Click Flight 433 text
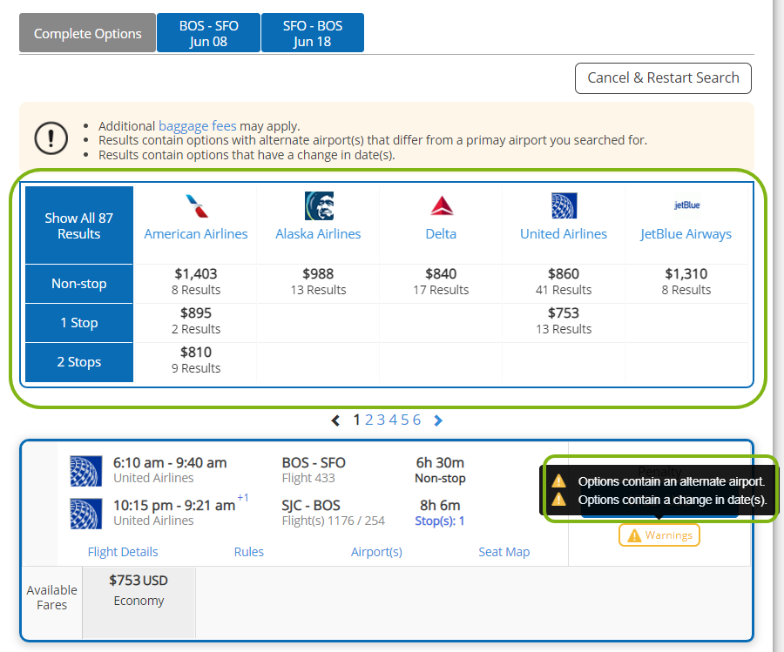 point(308,478)
